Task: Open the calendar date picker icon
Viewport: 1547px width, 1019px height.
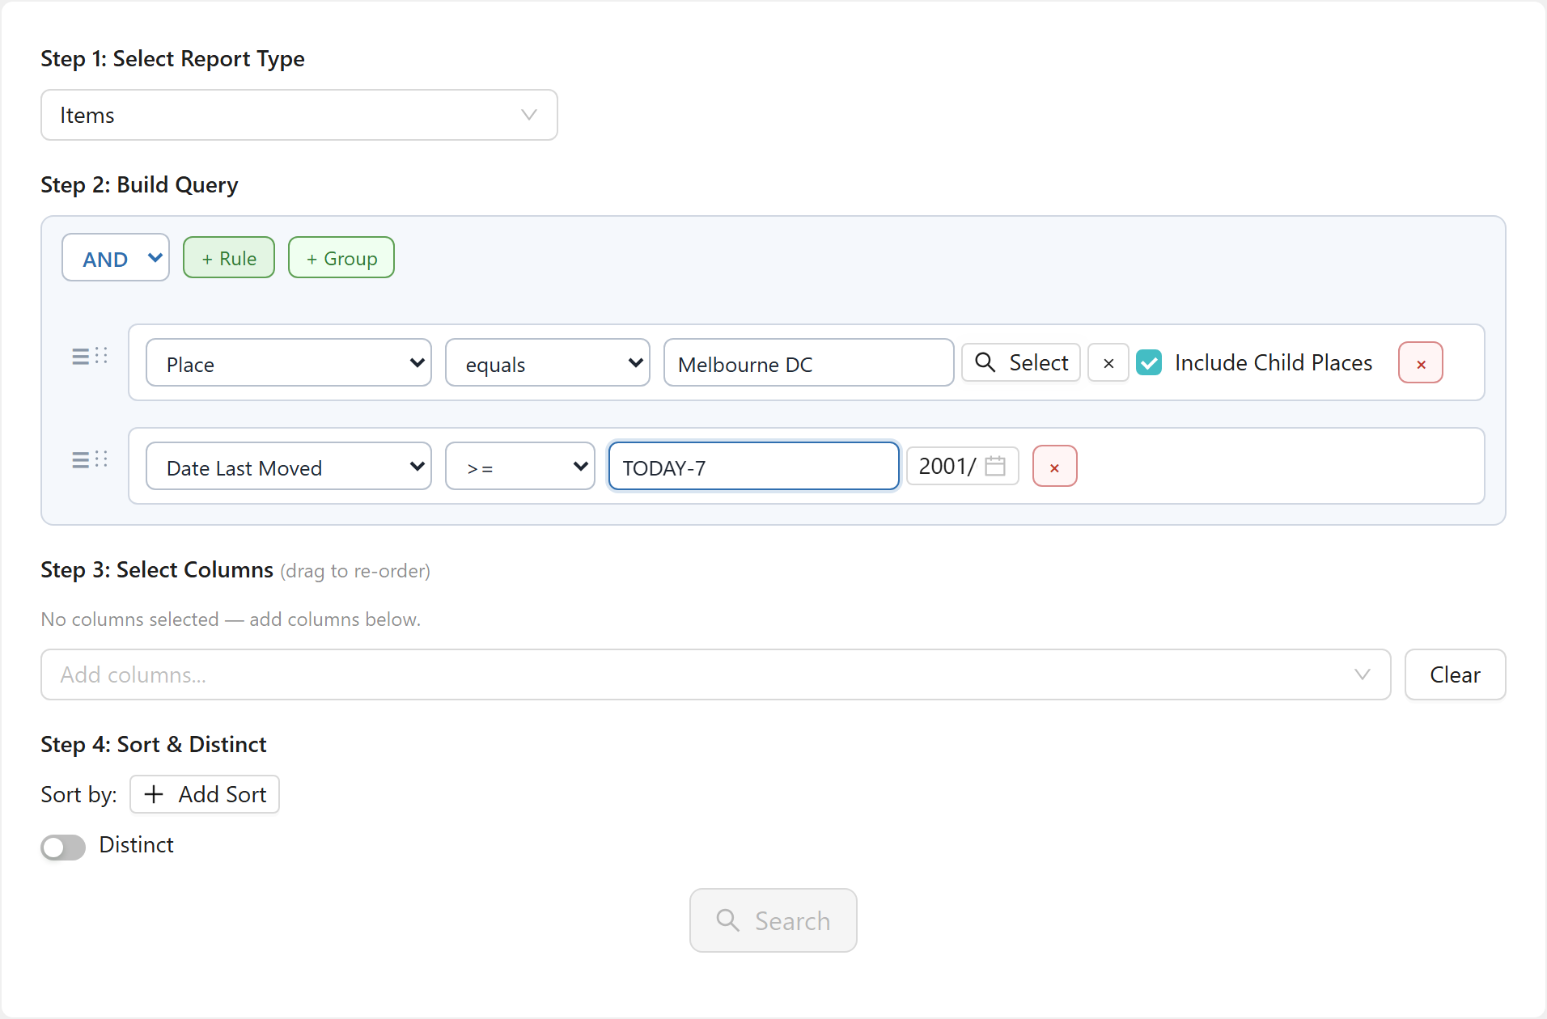Action: pyautogui.click(x=995, y=466)
